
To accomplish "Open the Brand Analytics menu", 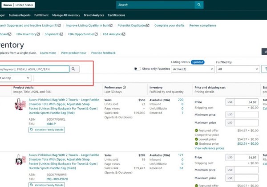I will [x=93, y=15].
